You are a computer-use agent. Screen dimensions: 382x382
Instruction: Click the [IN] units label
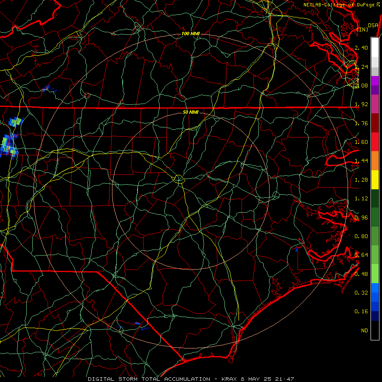click(362, 29)
